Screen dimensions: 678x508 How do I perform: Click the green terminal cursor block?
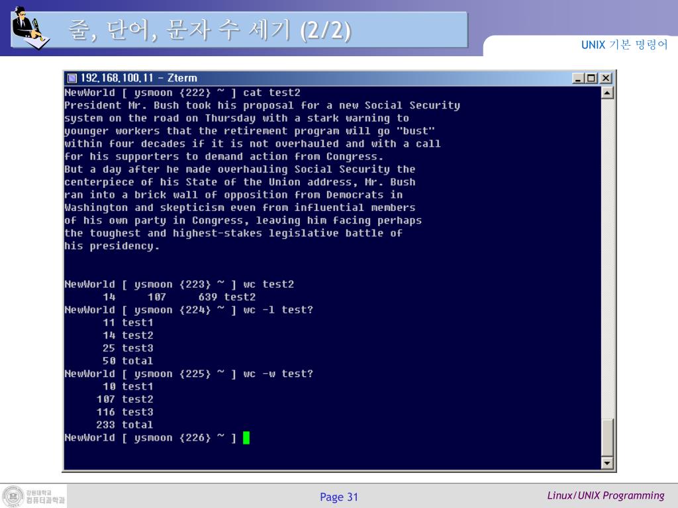(246, 438)
